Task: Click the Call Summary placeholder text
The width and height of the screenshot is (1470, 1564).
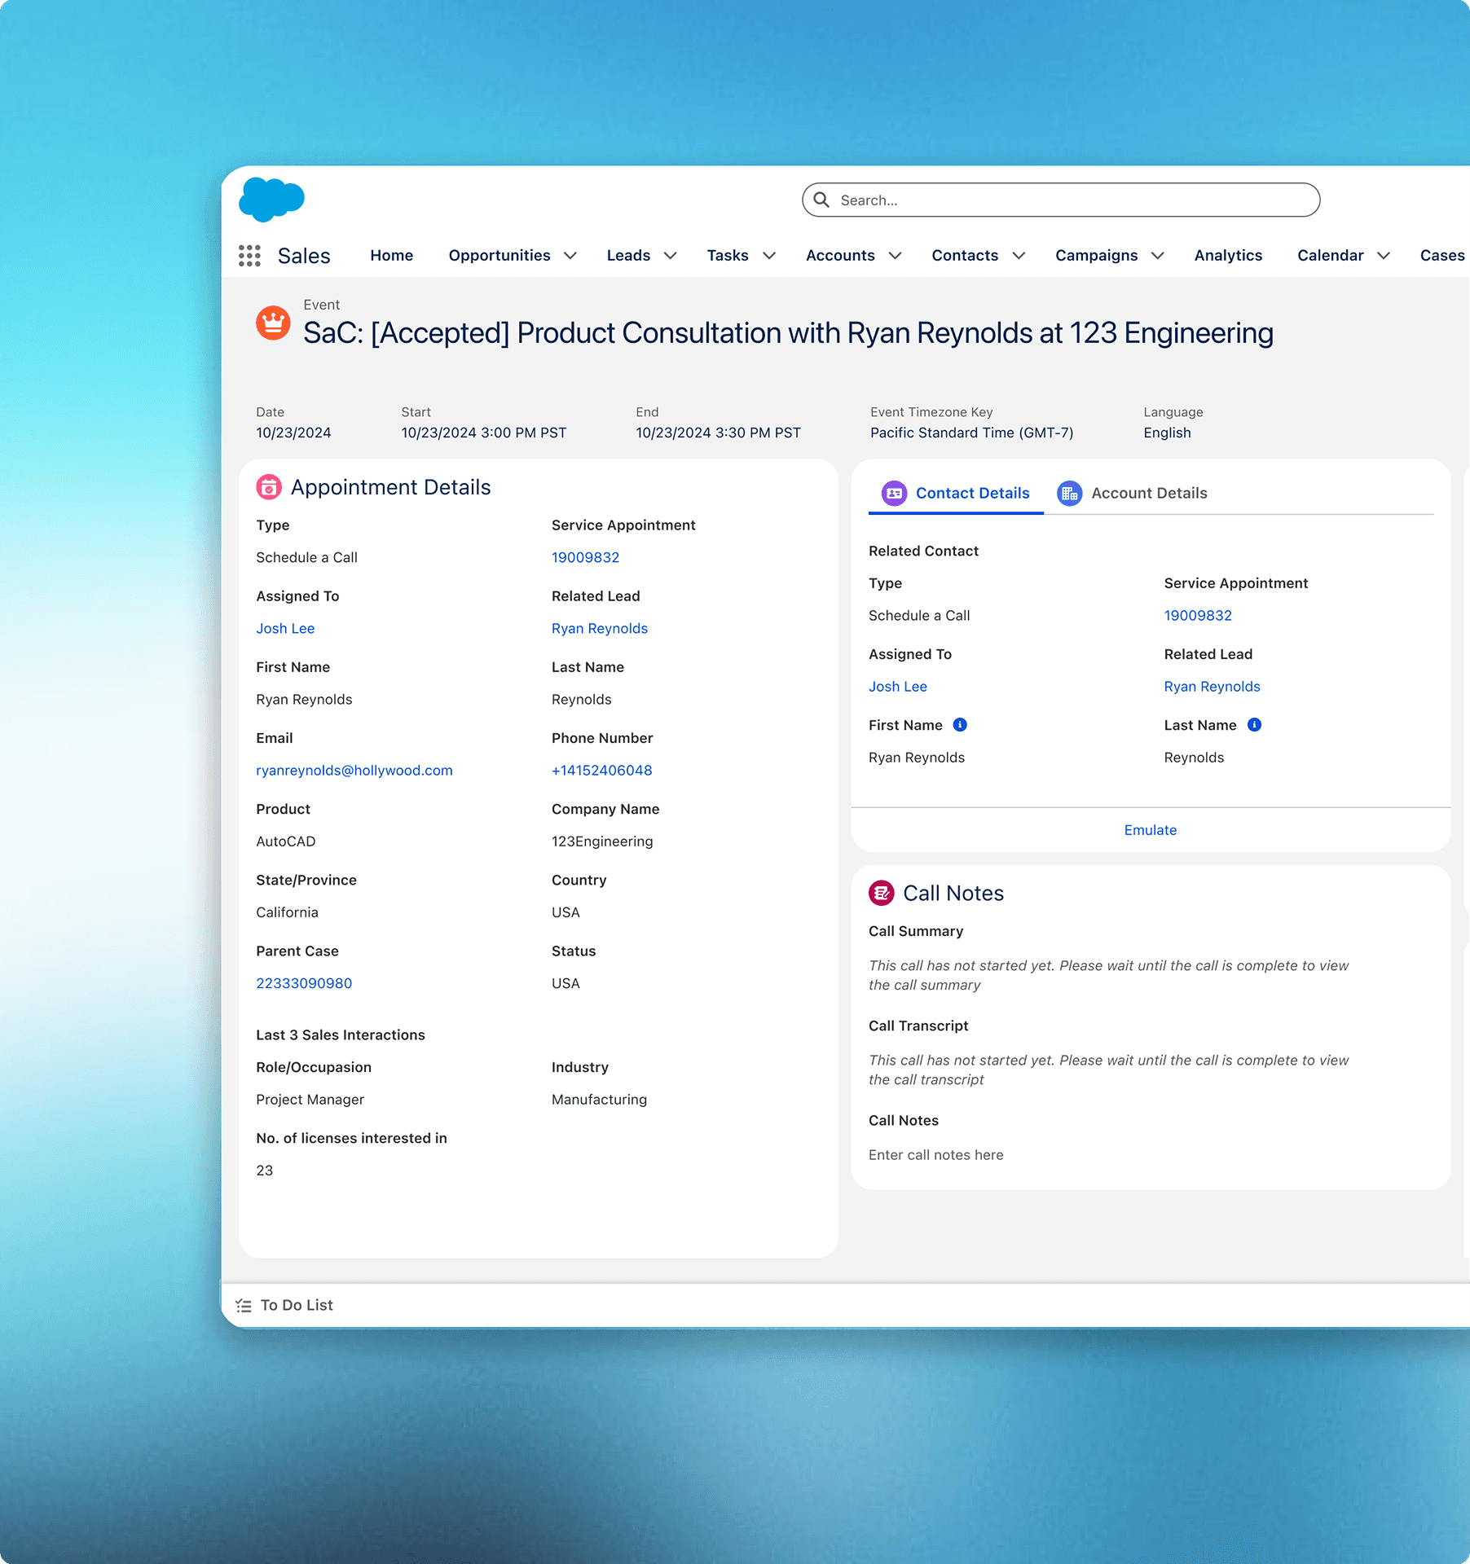Action: pyautogui.click(x=1109, y=975)
